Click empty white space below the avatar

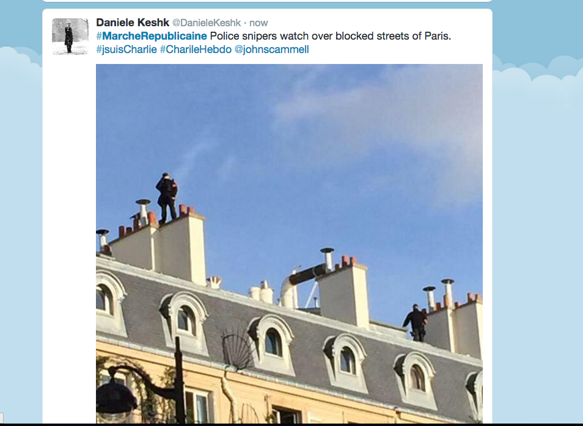tap(69, 223)
